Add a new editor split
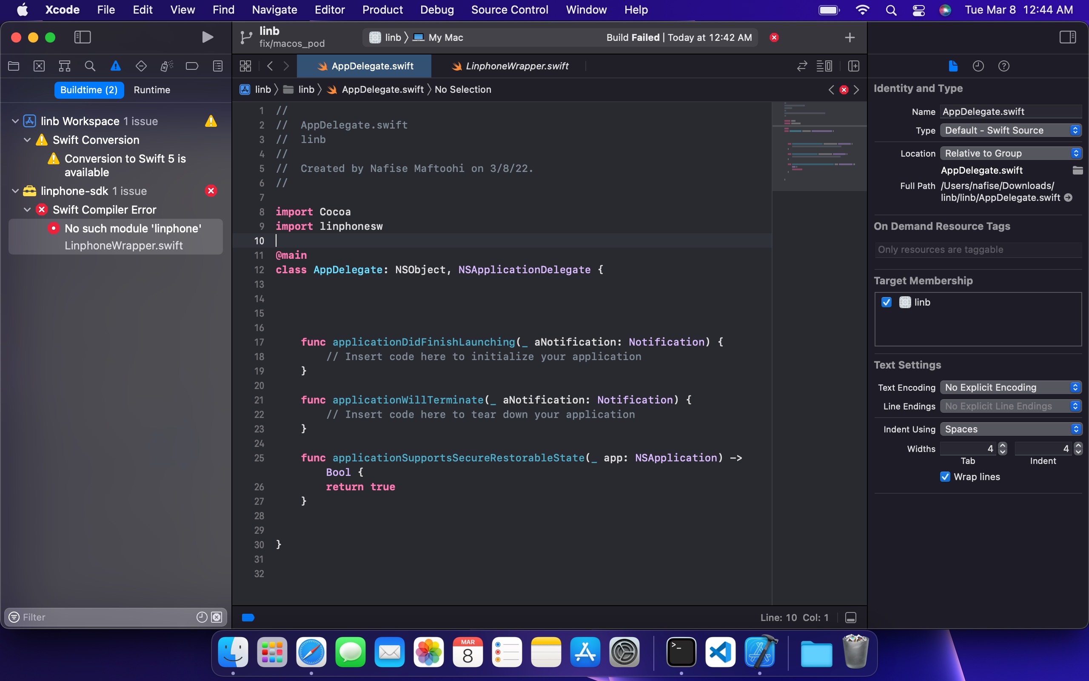Viewport: 1089px width, 681px height. point(854,66)
